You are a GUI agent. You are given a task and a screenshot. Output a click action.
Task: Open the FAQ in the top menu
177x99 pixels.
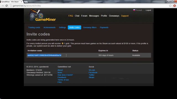click(x=71, y=16)
